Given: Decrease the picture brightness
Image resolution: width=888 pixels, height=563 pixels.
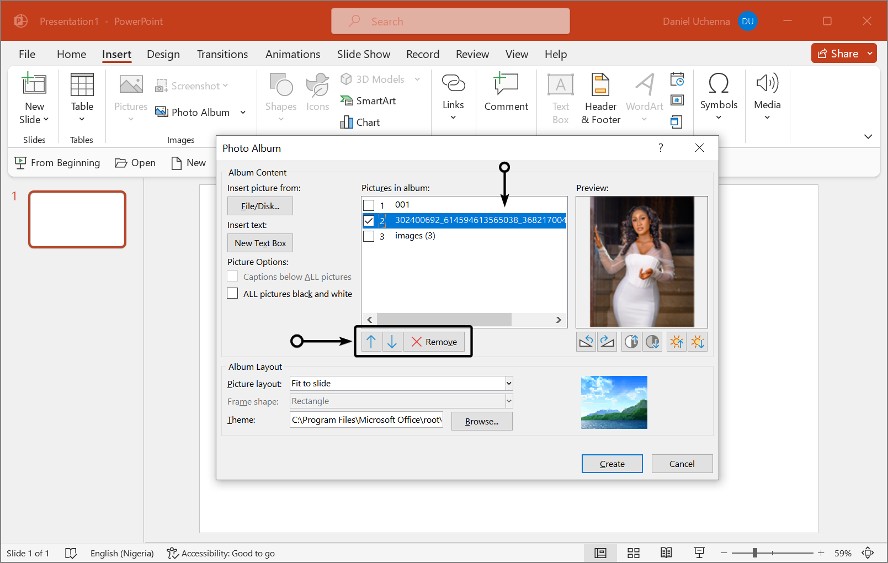Looking at the screenshot, I should coord(698,342).
